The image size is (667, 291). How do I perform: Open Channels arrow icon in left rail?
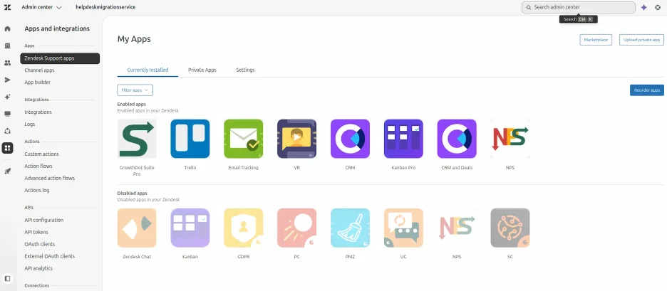[x=7, y=80]
